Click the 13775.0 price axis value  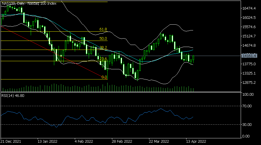(249, 64)
